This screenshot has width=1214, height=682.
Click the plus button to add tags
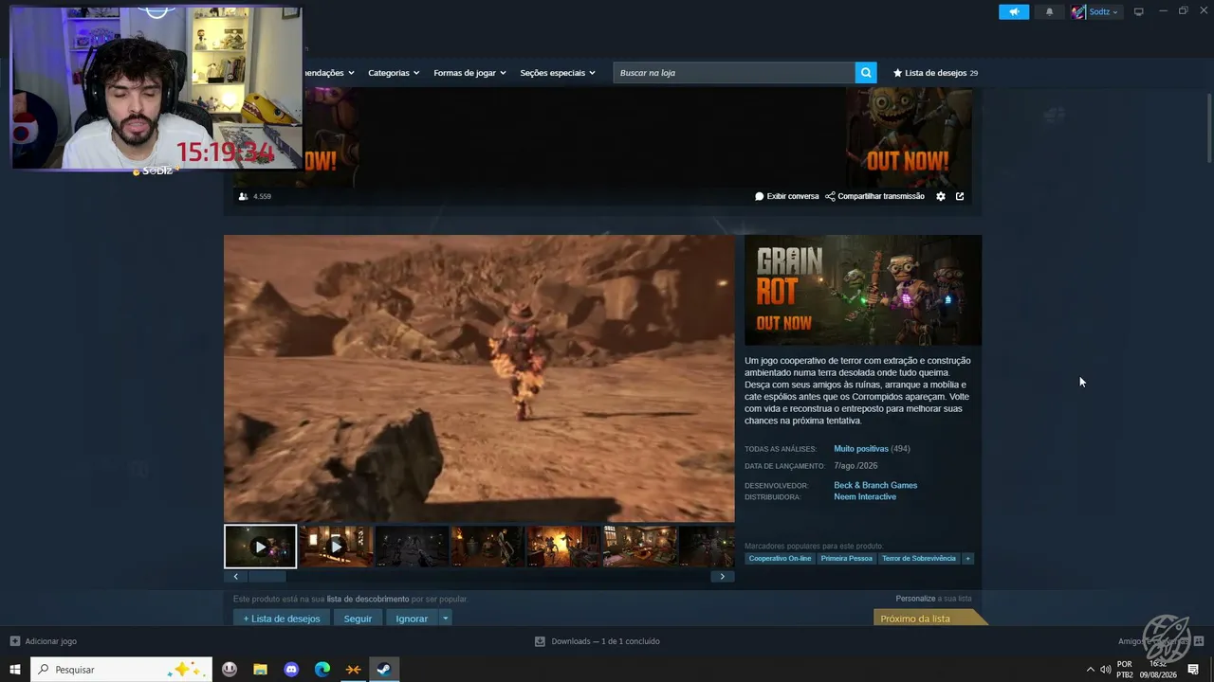[967, 559]
